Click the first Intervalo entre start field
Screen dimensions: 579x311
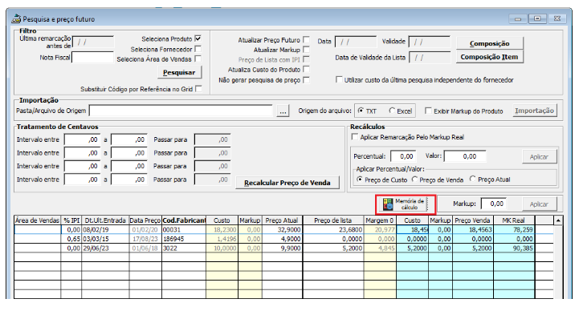click(82, 139)
